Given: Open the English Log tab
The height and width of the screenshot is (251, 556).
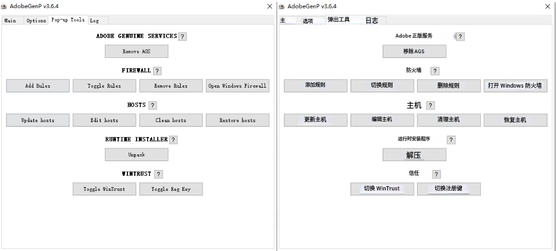Looking at the screenshot, I should pyautogui.click(x=94, y=21).
